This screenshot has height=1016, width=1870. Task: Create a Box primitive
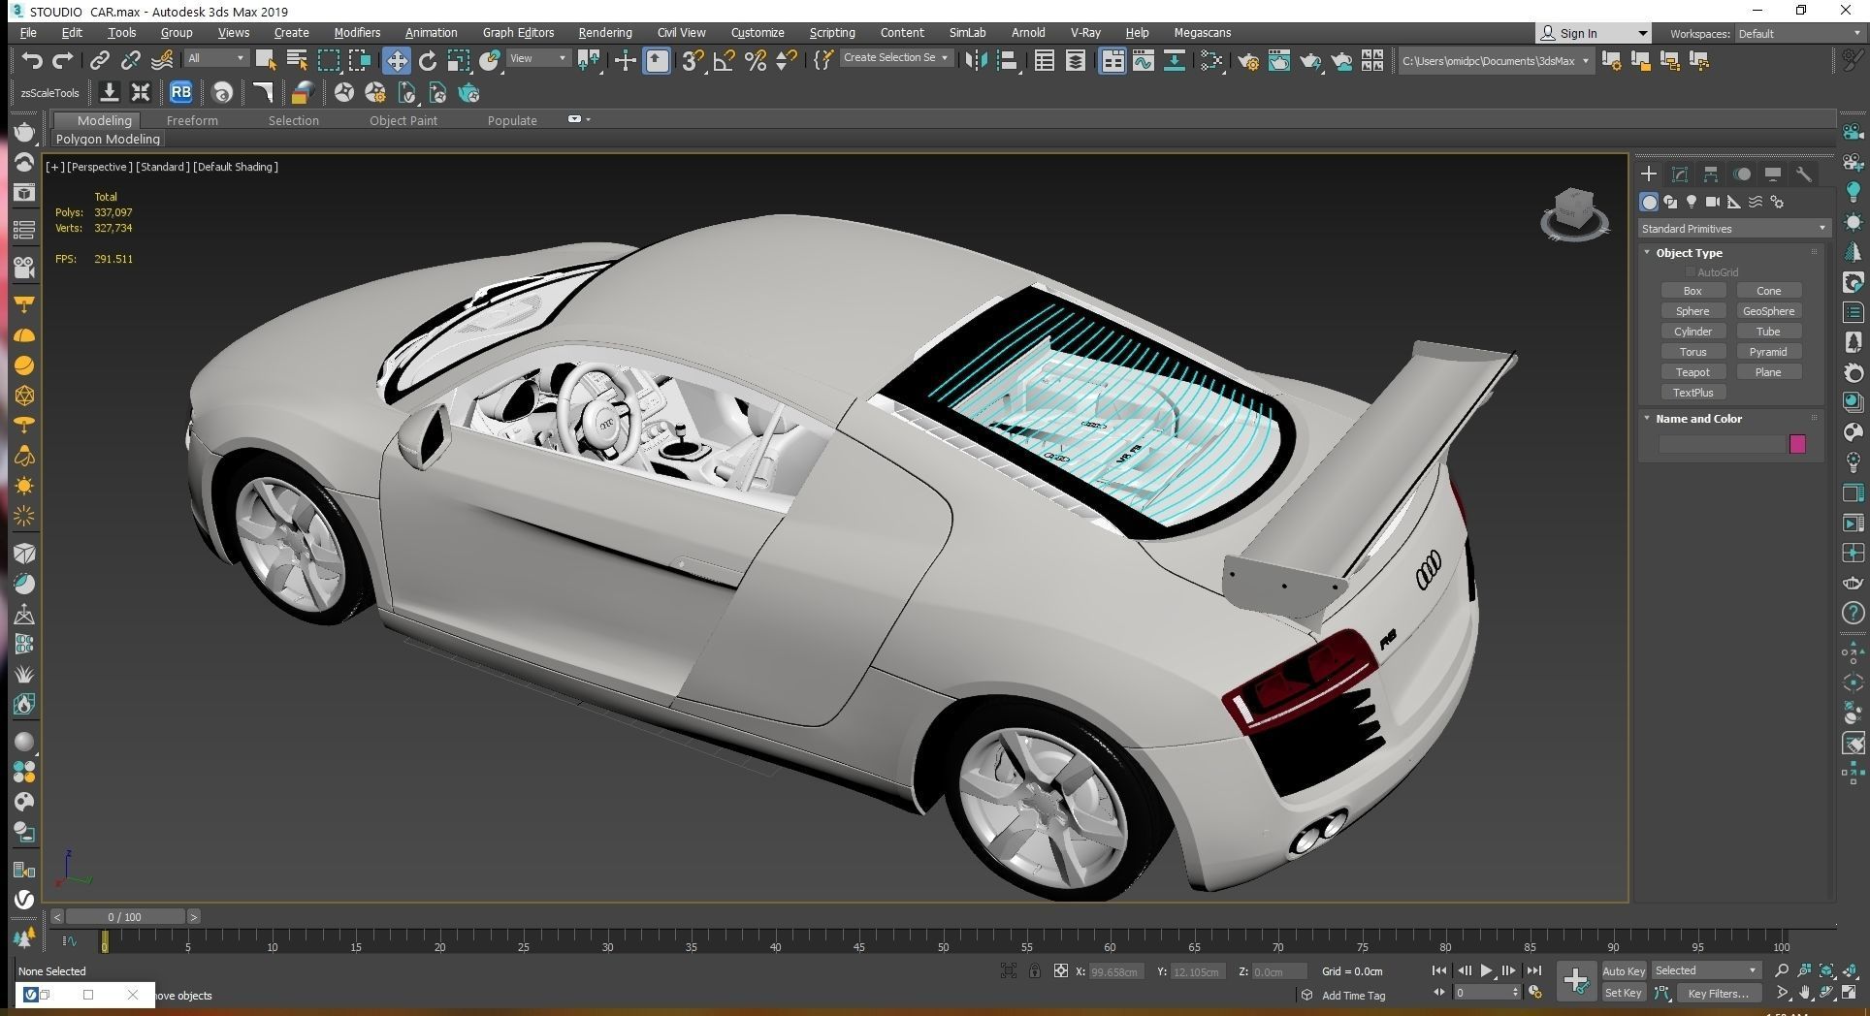point(1693,291)
